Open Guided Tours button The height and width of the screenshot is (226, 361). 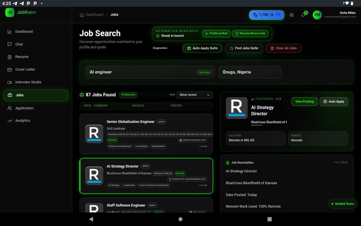tap(342, 204)
